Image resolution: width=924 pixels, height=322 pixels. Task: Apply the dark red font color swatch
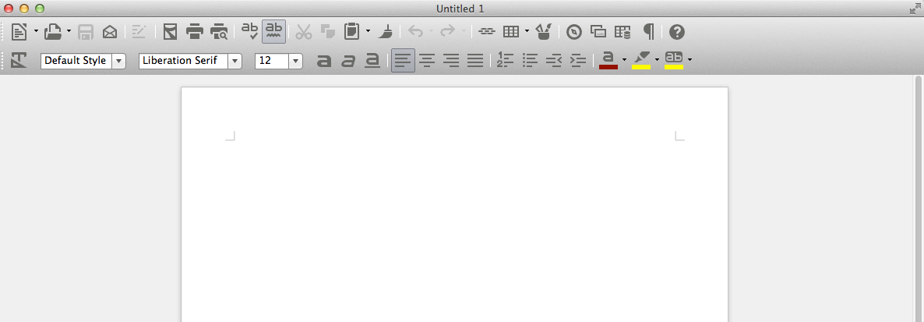608,60
